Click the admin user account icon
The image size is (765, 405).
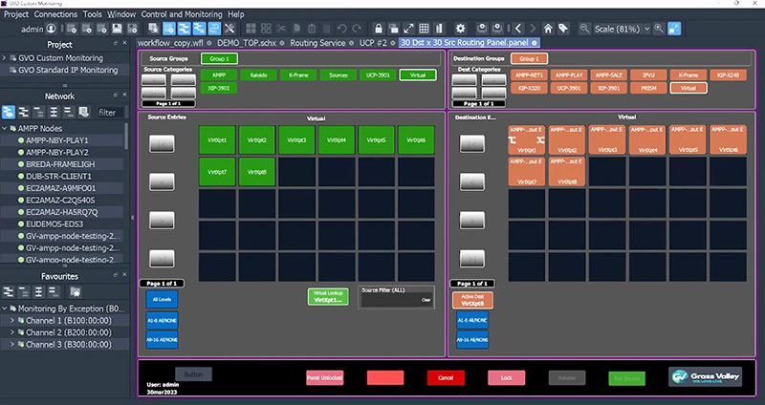click(x=52, y=30)
